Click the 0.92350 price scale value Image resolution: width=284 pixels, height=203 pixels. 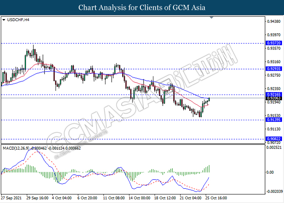click(274, 89)
